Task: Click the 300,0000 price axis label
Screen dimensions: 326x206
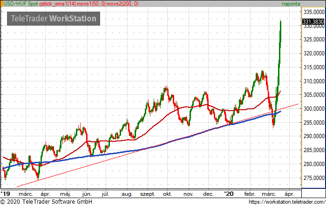Action: (x=314, y=109)
